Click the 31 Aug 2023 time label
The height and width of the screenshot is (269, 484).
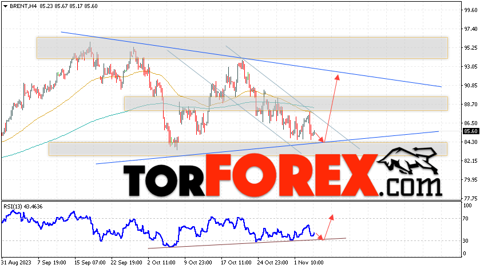point(16,263)
